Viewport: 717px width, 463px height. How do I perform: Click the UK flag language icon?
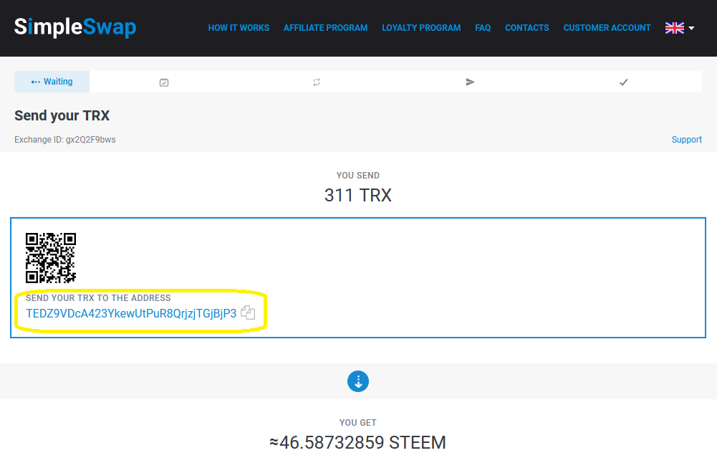point(675,28)
